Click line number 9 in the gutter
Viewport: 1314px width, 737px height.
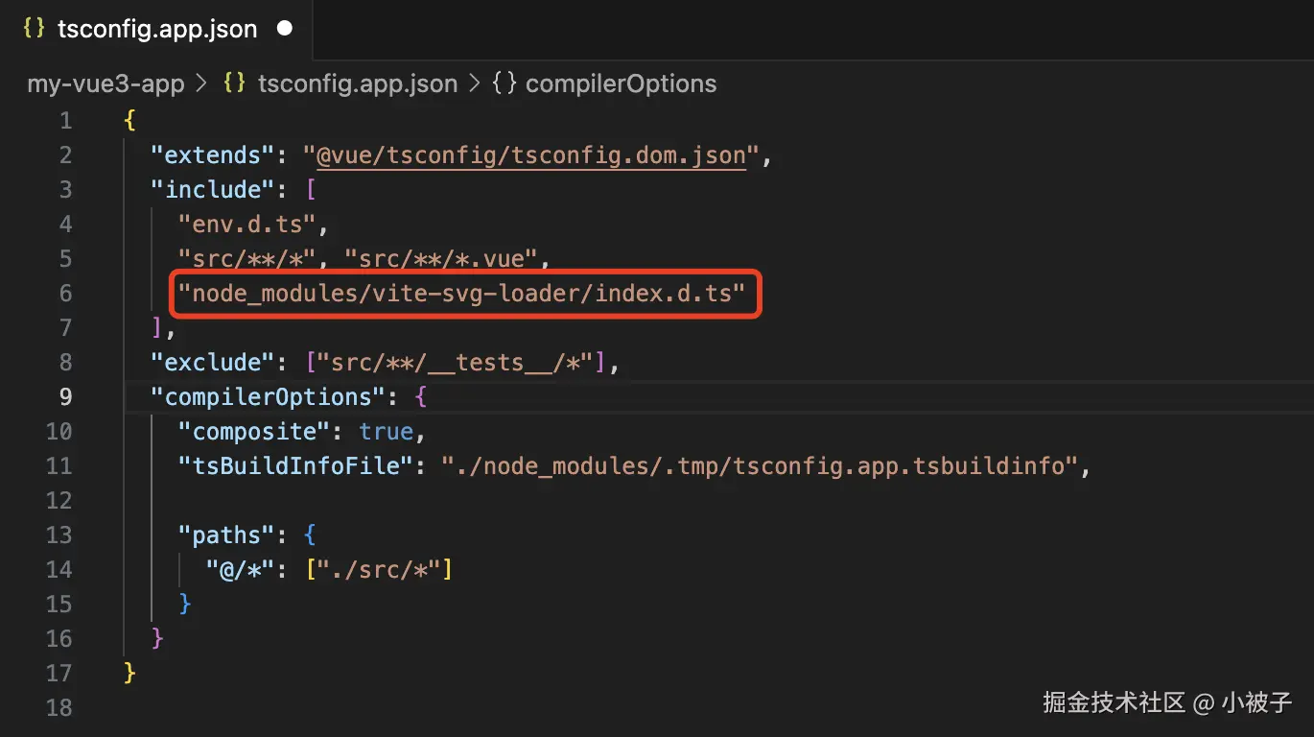click(64, 397)
